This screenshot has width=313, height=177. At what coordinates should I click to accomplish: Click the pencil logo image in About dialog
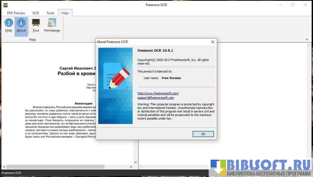116,86
